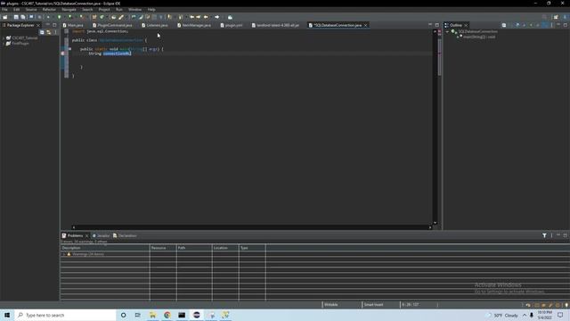Switch to the PluginCommand.java tab
Screen dimensions: 570x321
[112, 25]
